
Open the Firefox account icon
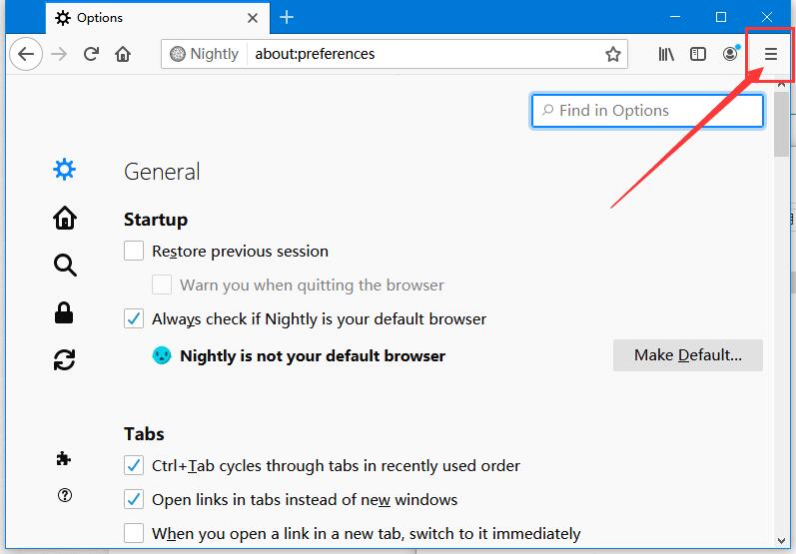[730, 54]
